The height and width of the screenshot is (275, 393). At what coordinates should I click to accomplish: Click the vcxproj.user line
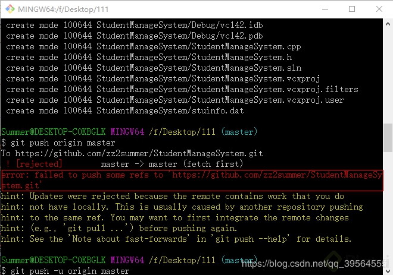[174, 100]
